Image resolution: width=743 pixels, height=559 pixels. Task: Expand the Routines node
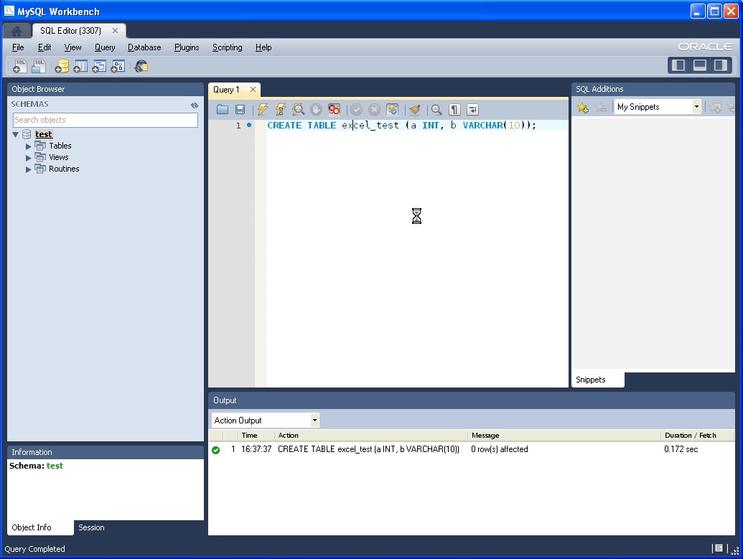pos(29,169)
